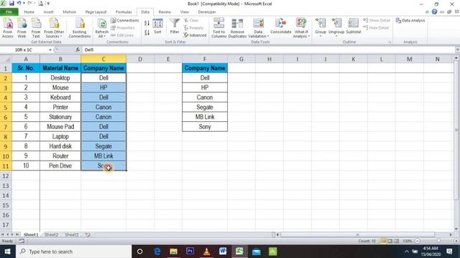Click formula bar showing Dell
The width and height of the screenshot is (460, 258).
[268, 49]
